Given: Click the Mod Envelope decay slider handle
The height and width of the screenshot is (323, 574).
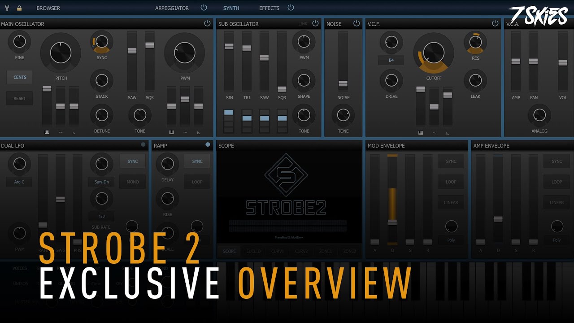Looking at the screenshot, I should pos(392,222).
